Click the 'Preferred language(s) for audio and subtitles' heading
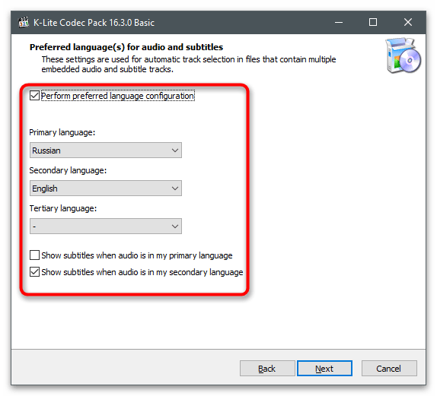Viewport: 437px width, 396px height. (x=126, y=47)
